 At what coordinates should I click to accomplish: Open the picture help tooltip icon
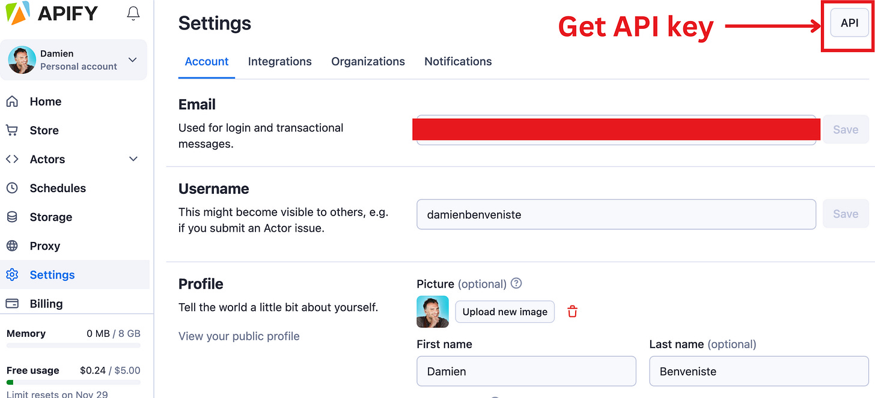(x=516, y=283)
